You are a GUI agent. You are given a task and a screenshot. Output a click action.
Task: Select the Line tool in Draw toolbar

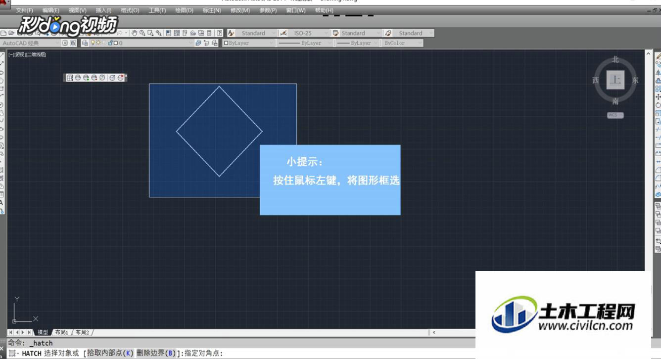2,55
